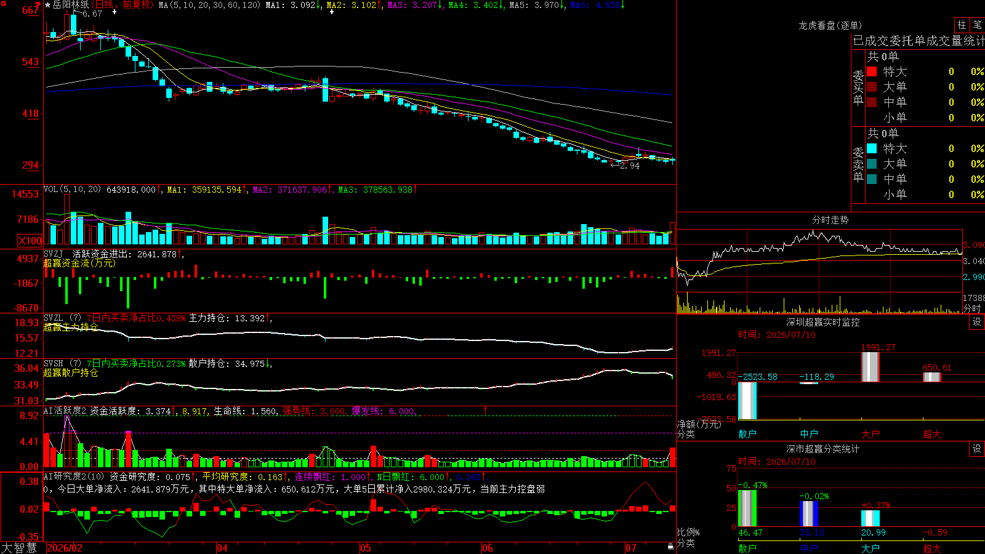
Task: Click the red up-arrow marker in AI活跃度 panel
Action: click(485, 410)
